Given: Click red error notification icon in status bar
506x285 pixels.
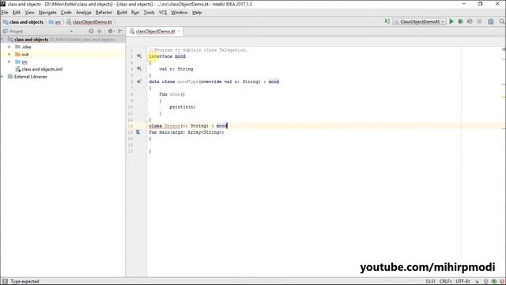Looking at the screenshot, I should 502,282.
